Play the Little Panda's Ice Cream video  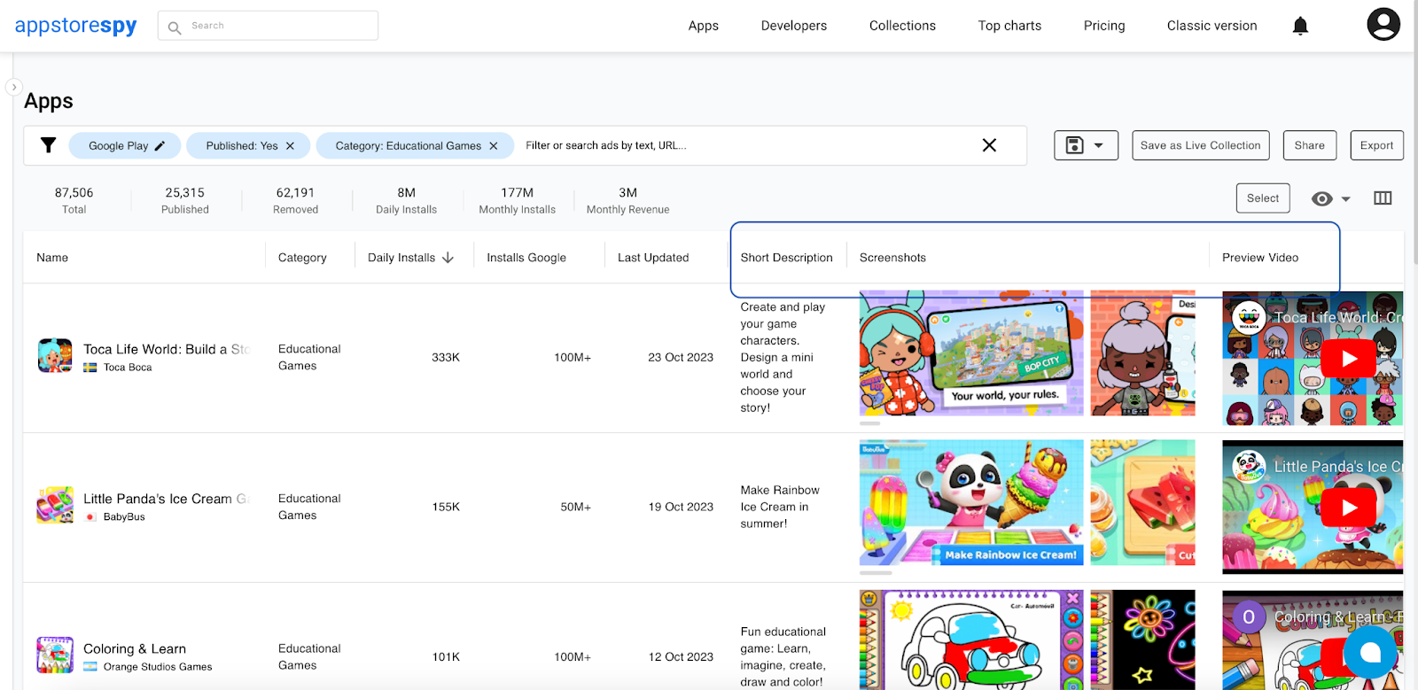[1348, 508]
